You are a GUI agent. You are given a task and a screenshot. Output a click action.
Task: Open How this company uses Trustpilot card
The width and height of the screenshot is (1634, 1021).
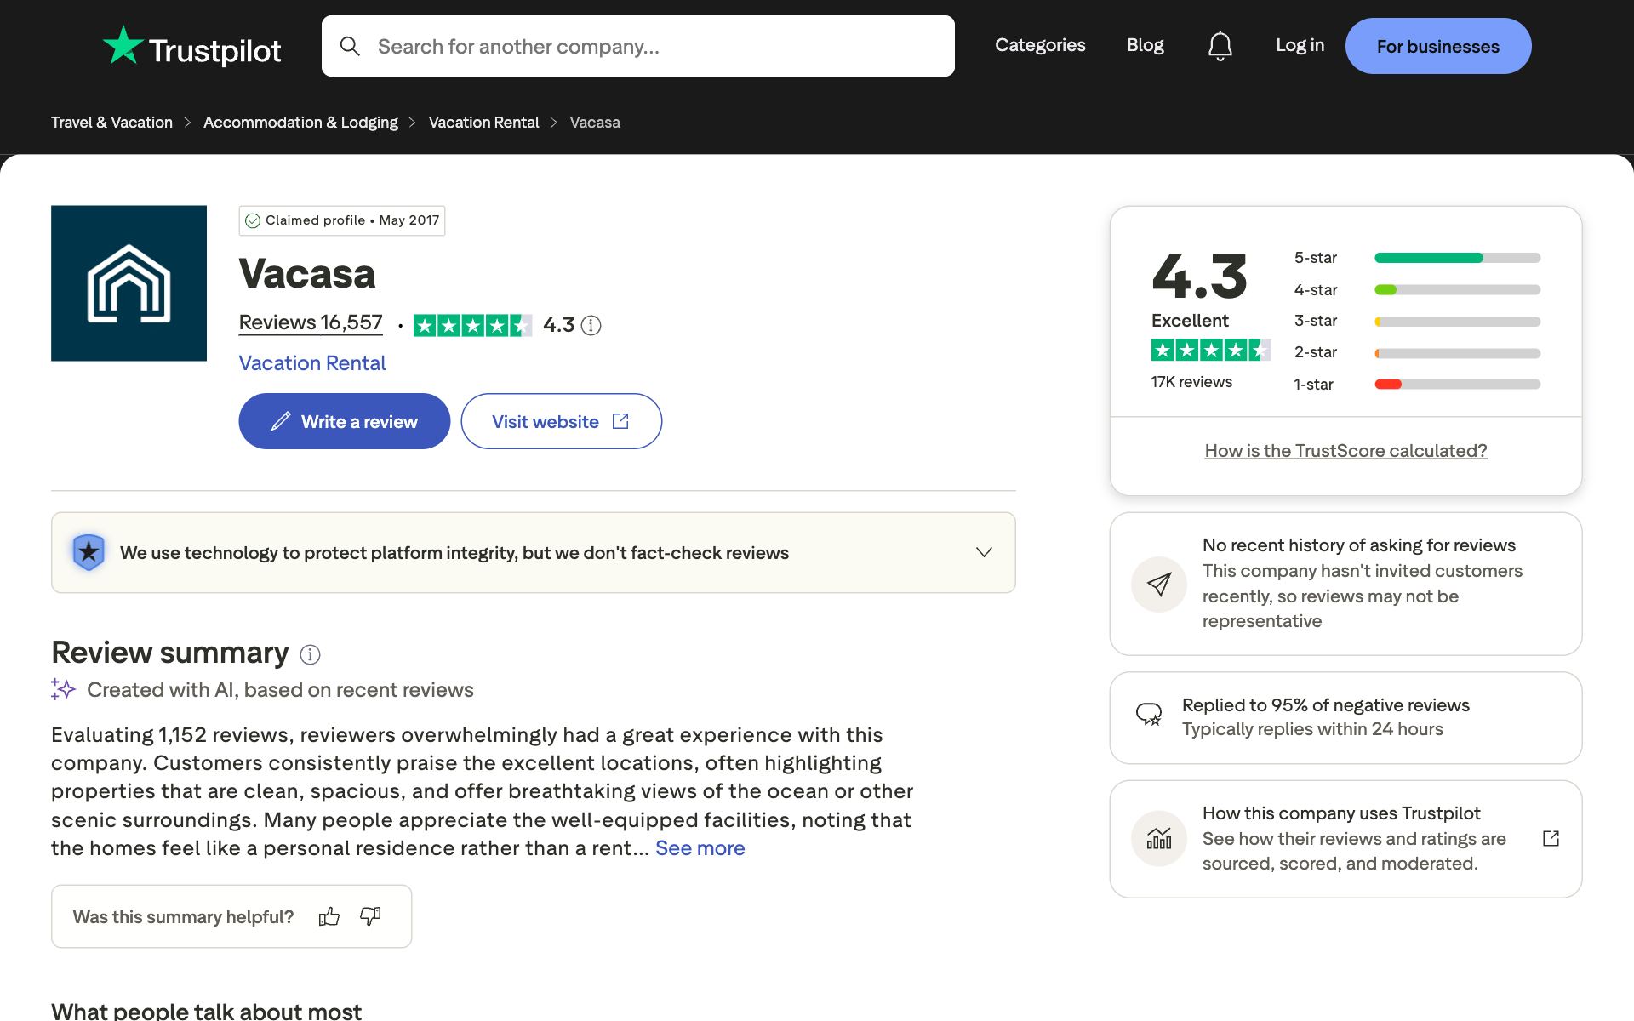(1345, 839)
